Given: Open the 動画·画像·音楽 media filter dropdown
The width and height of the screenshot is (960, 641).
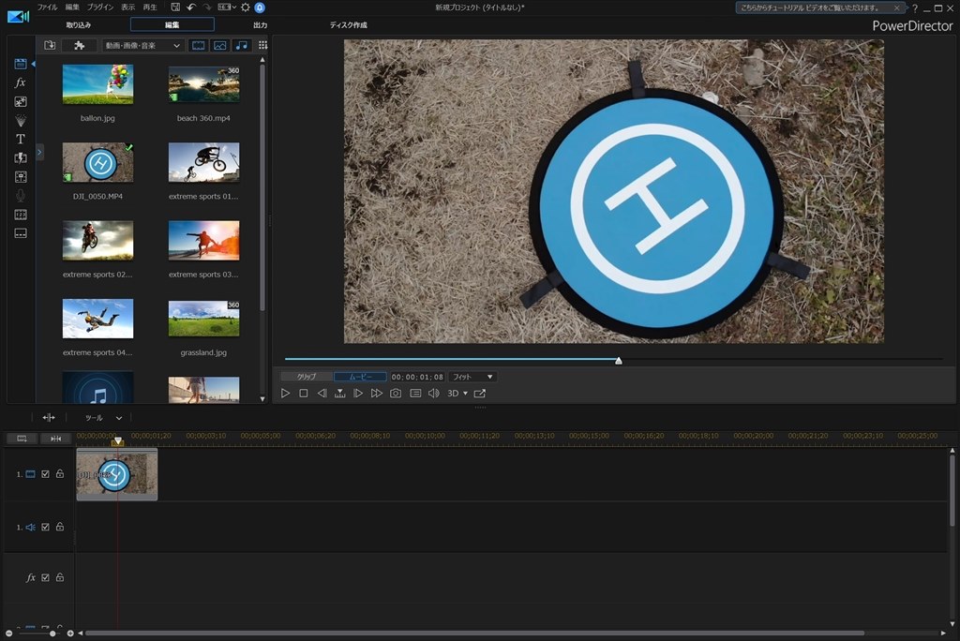Looking at the screenshot, I should pos(142,45).
